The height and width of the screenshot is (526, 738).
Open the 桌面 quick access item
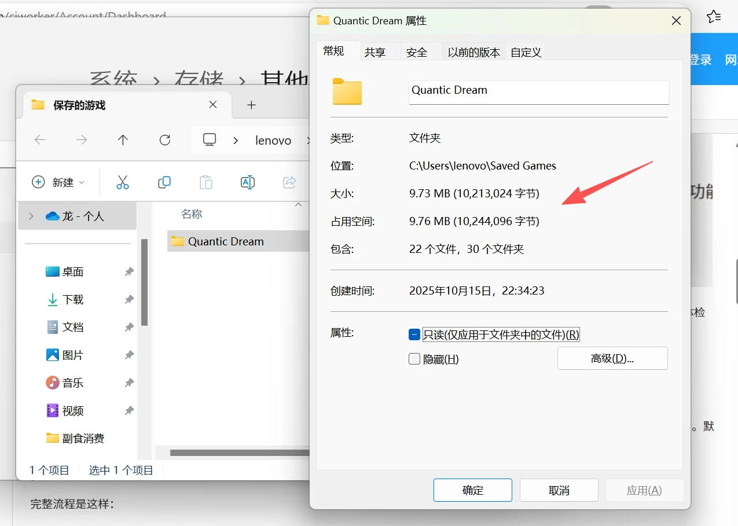(x=73, y=271)
